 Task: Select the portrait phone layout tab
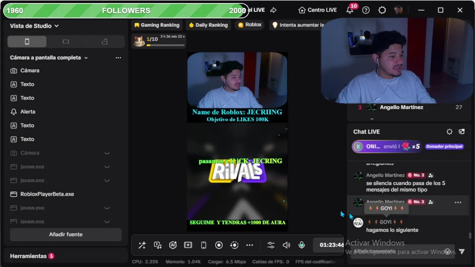click(x=27, y=42)
